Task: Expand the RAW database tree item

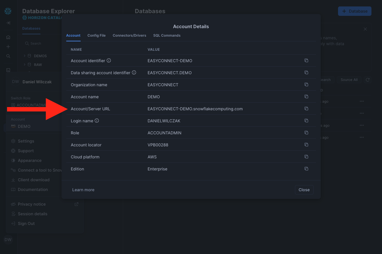Action: coord(25,65)
